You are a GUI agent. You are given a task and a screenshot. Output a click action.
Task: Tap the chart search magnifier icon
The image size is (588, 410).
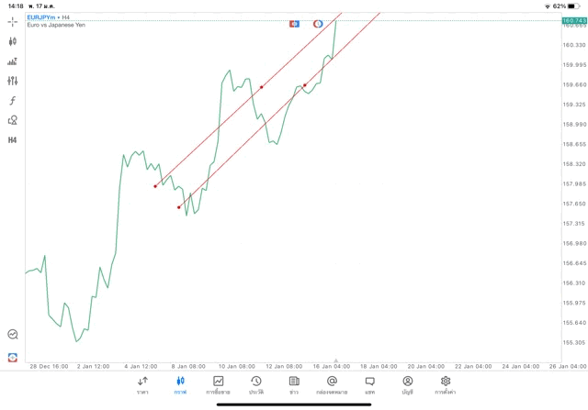click(x=13, y=335)
